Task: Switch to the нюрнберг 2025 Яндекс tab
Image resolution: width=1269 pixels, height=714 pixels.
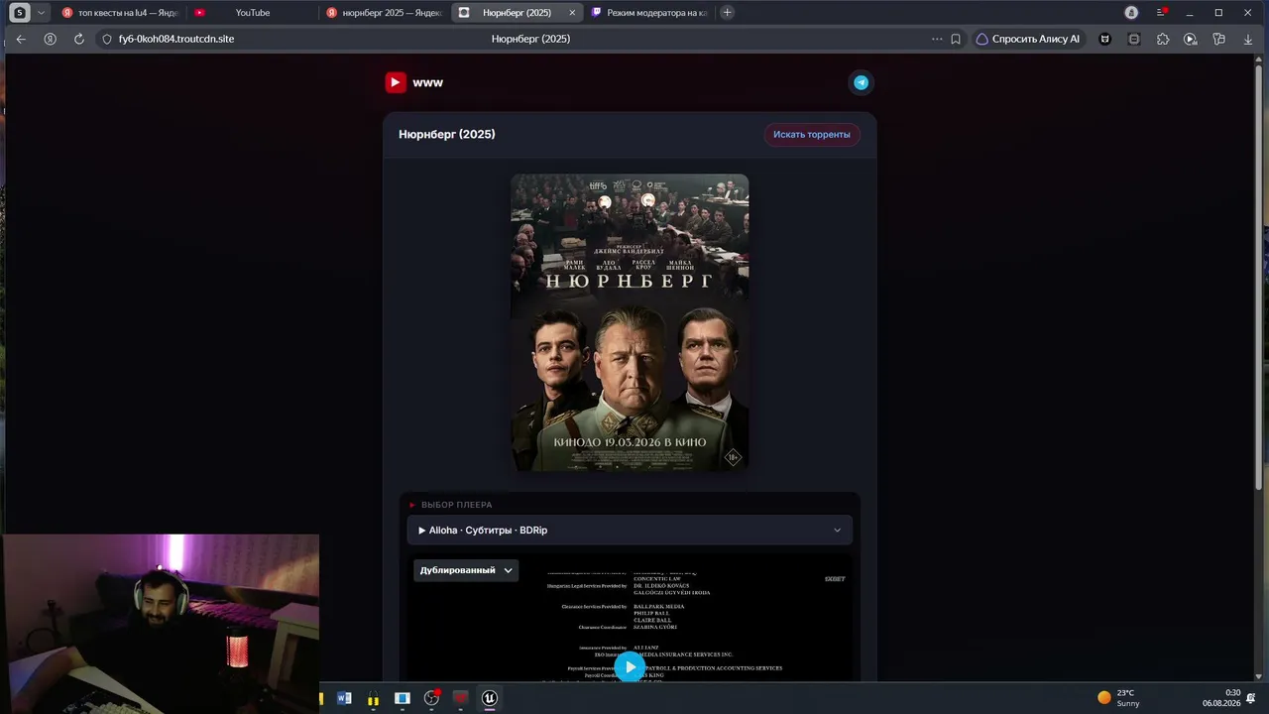Action: pyautogui.click(x=385, y=13)
